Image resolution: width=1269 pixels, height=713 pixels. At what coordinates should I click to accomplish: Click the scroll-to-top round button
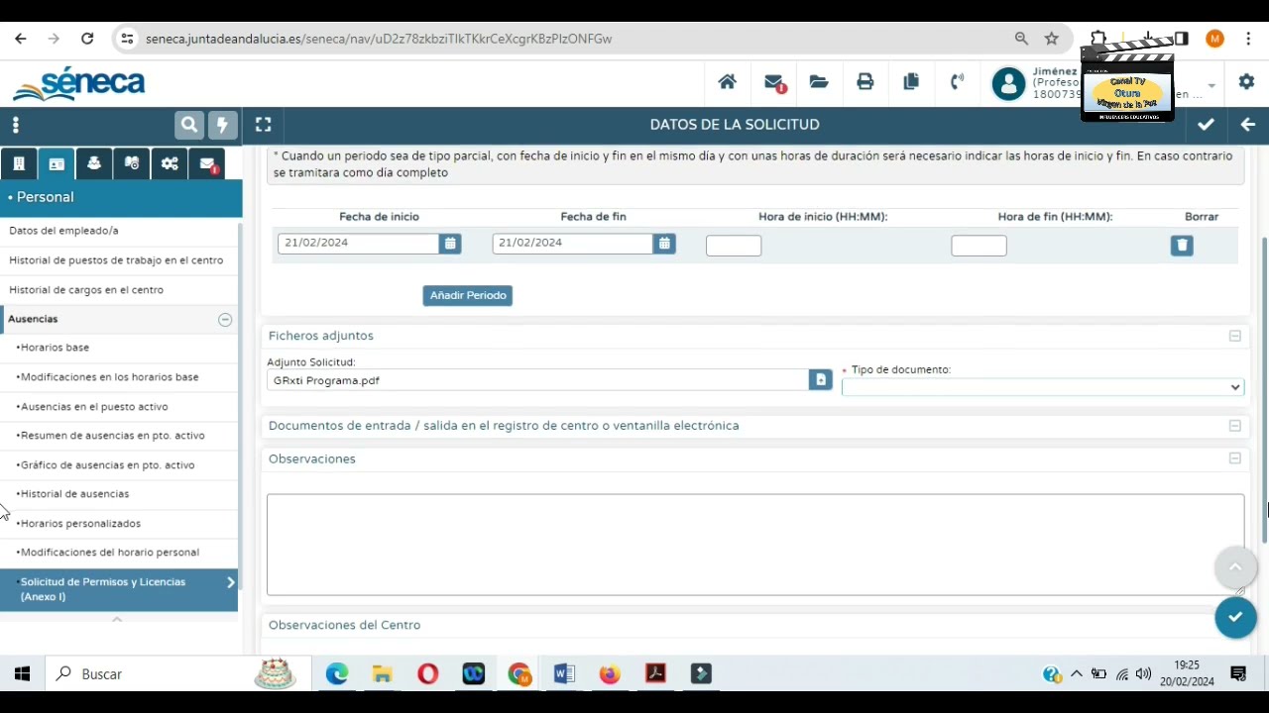1235,566
